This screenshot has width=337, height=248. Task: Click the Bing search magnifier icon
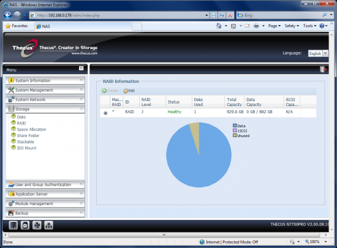325,15
